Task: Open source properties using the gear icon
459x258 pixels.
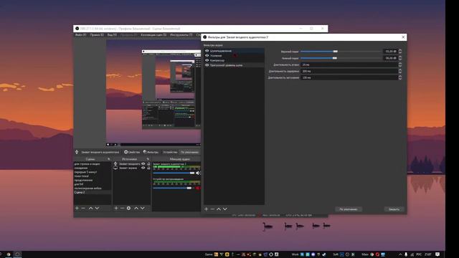Action: click(128, 208)
